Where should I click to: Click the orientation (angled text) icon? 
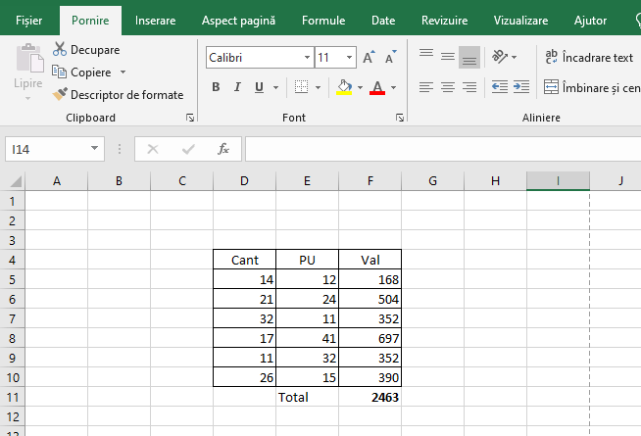click(x=500, y=57)
